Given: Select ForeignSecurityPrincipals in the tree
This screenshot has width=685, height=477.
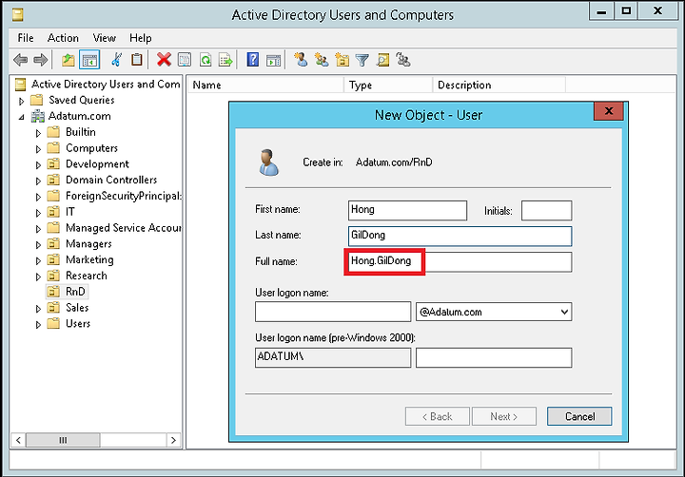Looking at the screenshot, I should pyautogui.click(x=123, y=196).
